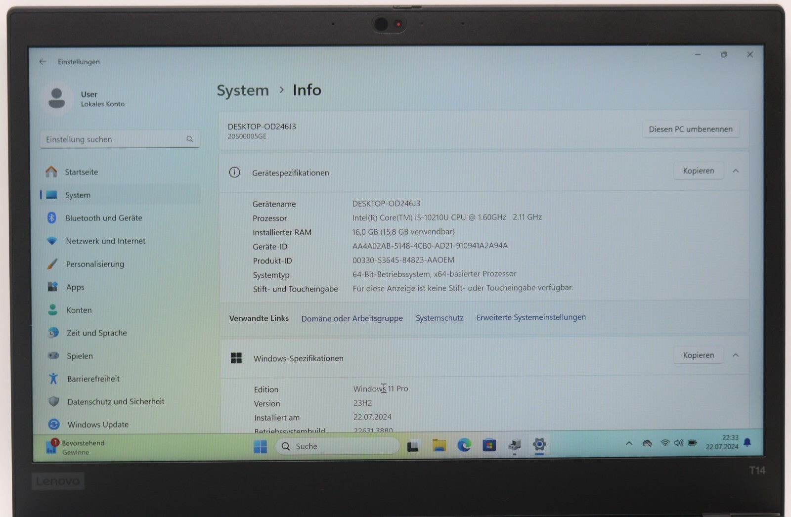The height and width of the screenshot is (517, 791).
Task: Click the Settings gear icon on taskbar
Action: point(539,446)
